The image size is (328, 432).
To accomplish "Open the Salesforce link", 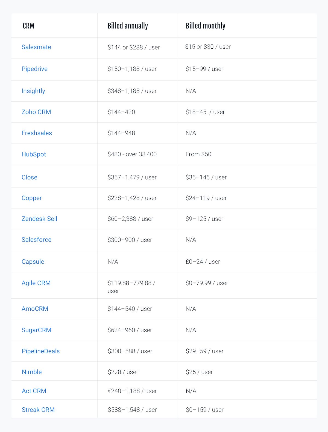I will coord(36,240).
